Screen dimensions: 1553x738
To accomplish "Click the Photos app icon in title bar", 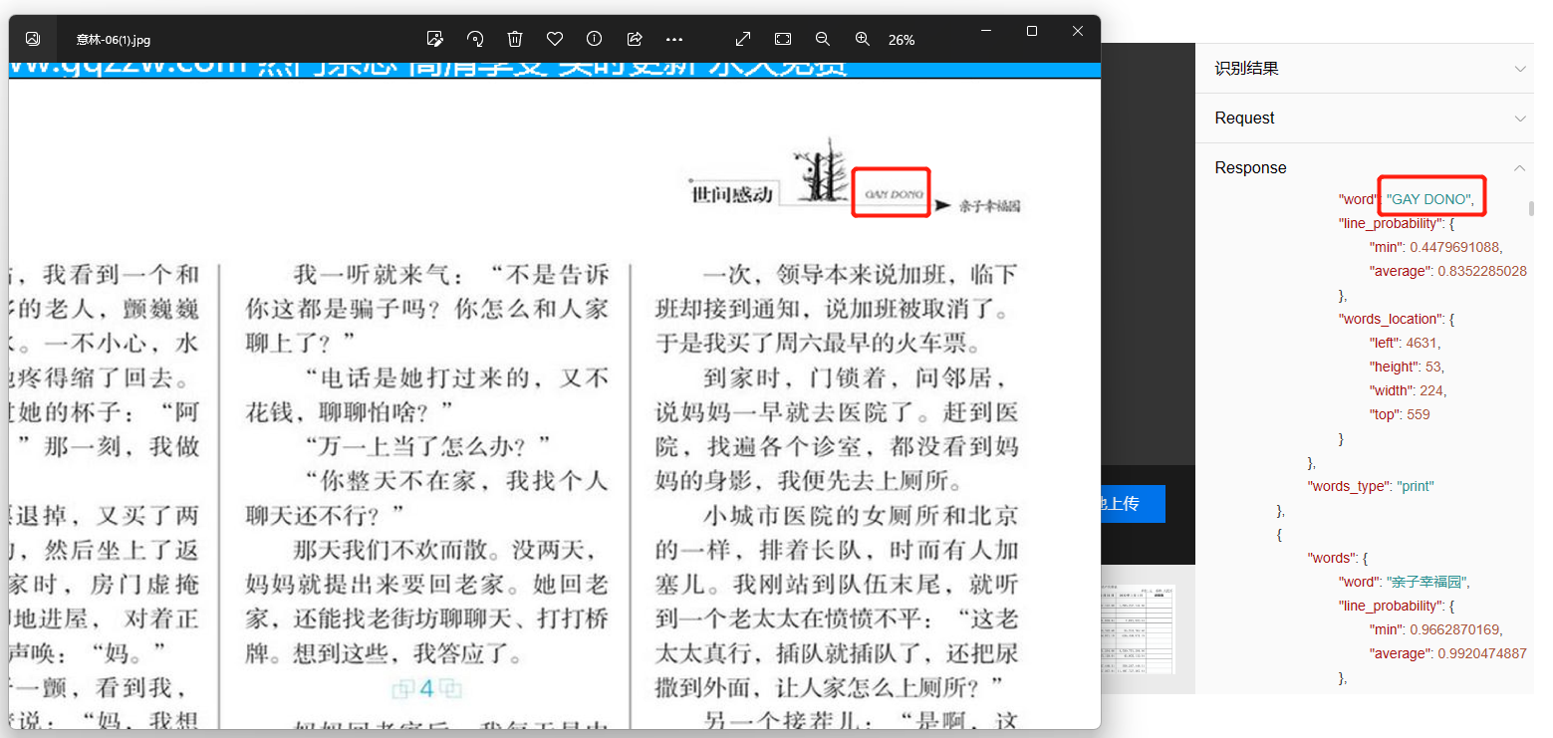I will pos(33,39).
